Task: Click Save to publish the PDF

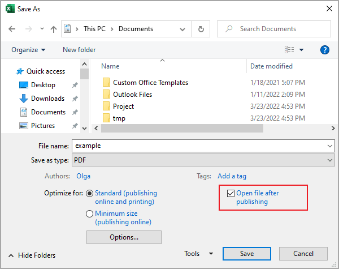Action: tap(247, 254)
